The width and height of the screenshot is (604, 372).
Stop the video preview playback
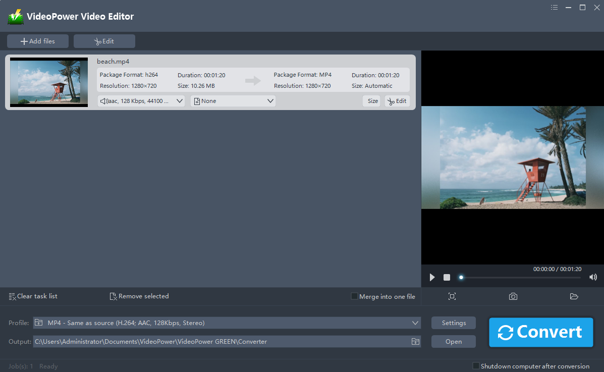pos(447,277)
